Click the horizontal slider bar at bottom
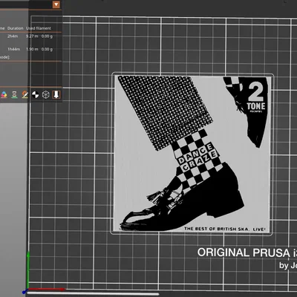 [x=93, y=294]
